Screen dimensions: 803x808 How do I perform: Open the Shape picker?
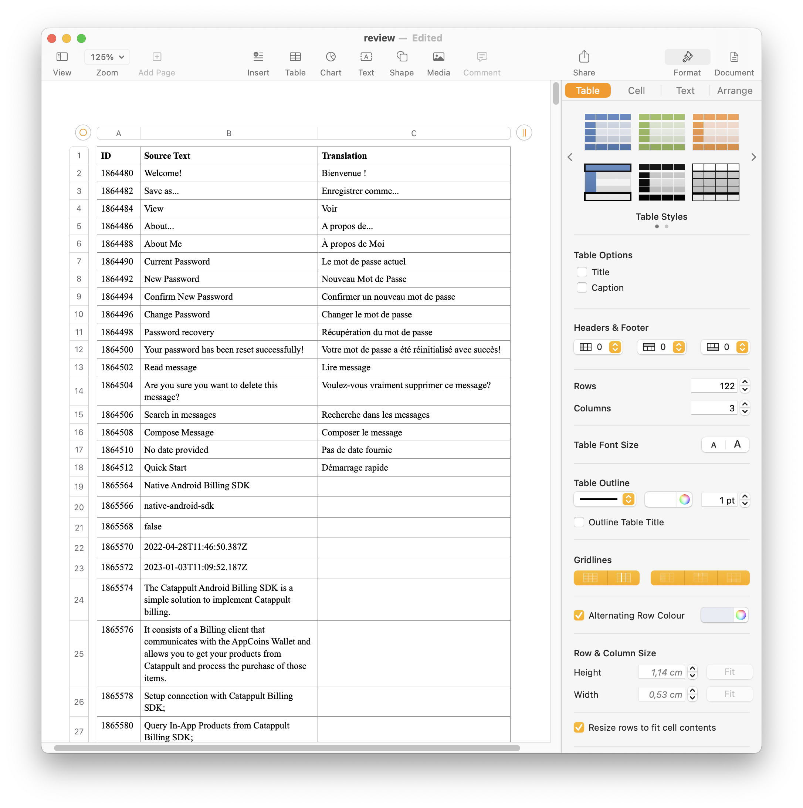tap(401, 57)
